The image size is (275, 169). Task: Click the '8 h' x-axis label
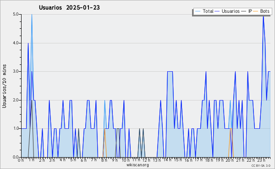(x=104, y=160)
